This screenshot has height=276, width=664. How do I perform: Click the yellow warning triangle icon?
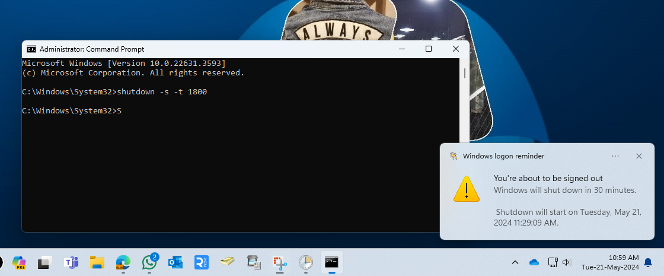point(466,189)
